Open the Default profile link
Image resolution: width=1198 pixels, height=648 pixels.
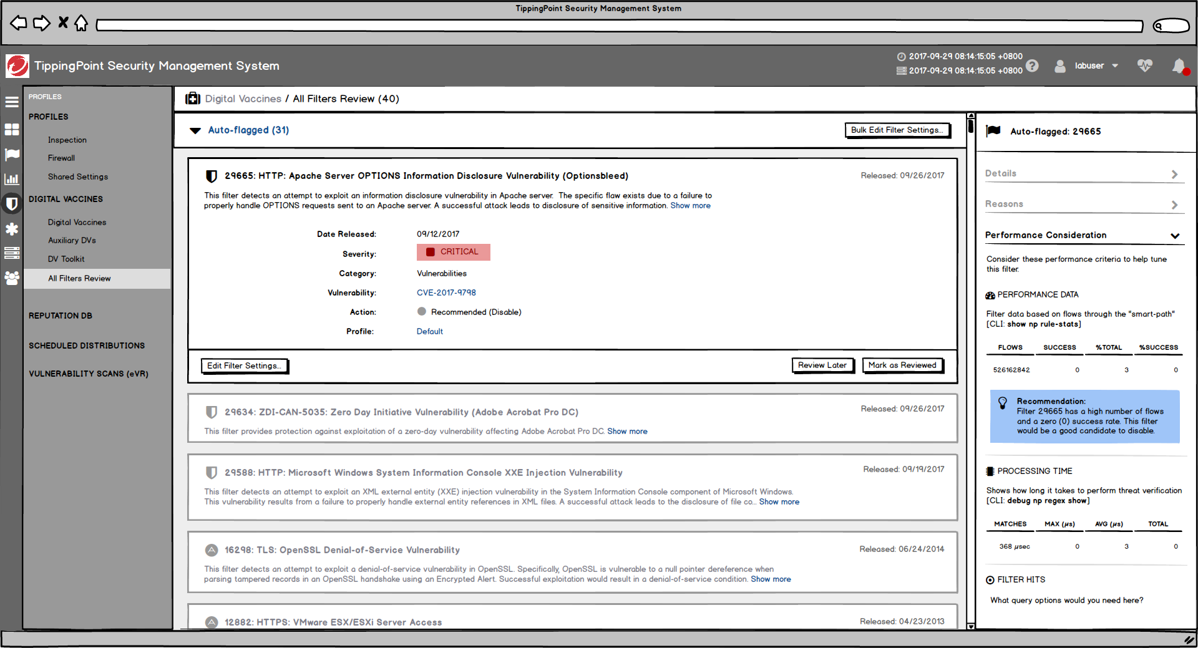tap(430, 332)
